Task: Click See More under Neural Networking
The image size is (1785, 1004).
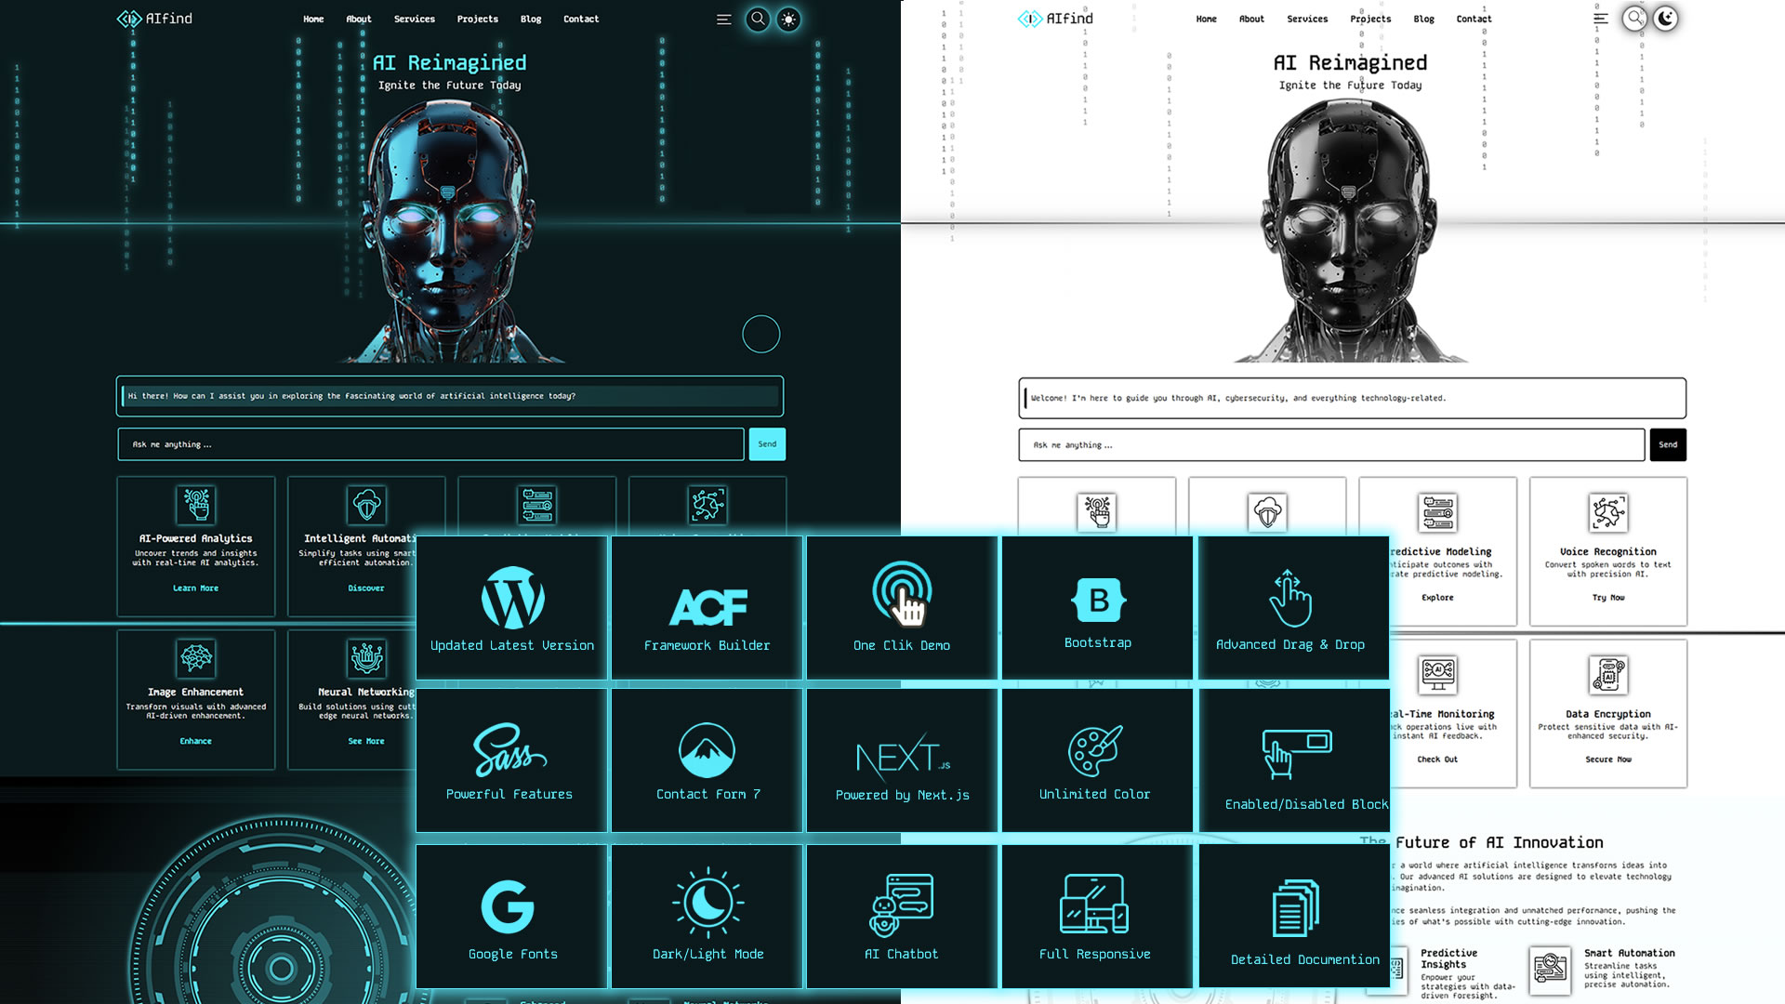Action: pos(366,741)
